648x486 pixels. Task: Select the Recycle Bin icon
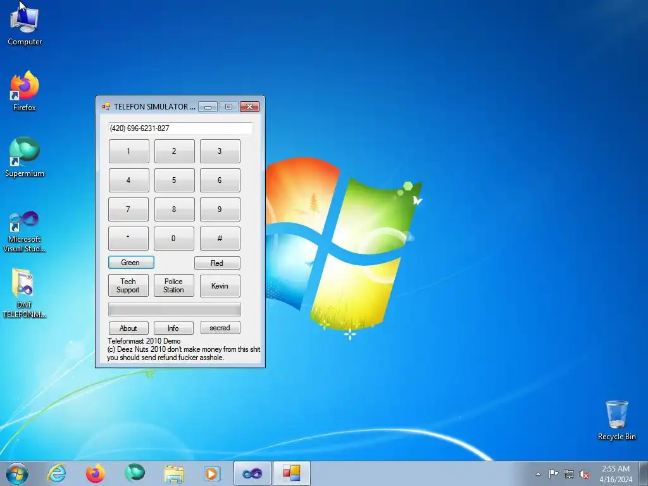616,420
